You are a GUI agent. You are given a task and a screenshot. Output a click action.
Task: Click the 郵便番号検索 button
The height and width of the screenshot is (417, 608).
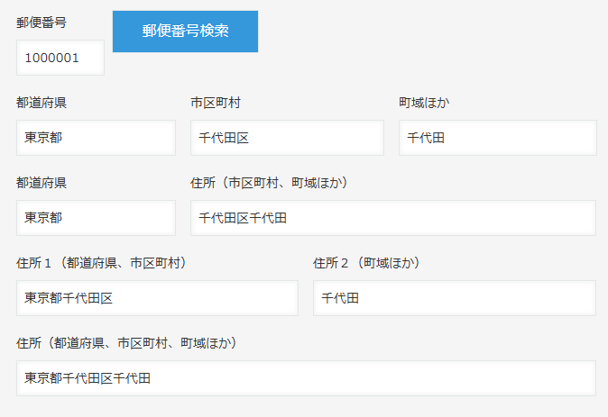[x=185, y=32]
